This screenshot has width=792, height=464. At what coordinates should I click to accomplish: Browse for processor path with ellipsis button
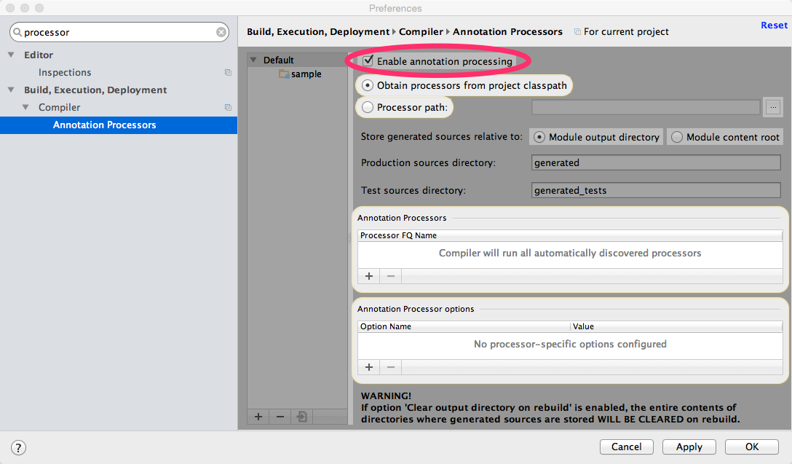(773, 107)
